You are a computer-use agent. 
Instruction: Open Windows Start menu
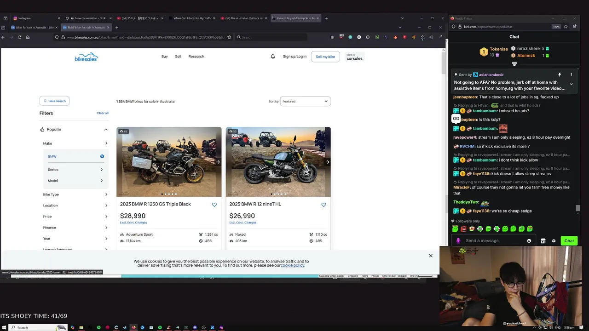(x=4, y=327)
